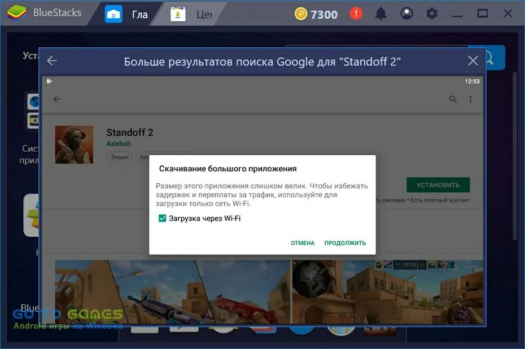Click the Standoff 2 title text
525x349 pixels.
pos(130,132)
